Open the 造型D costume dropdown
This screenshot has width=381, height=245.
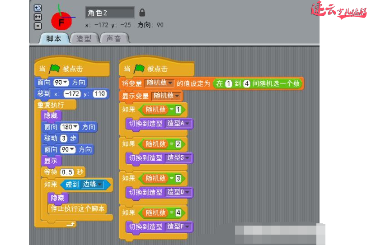[188, 193]
